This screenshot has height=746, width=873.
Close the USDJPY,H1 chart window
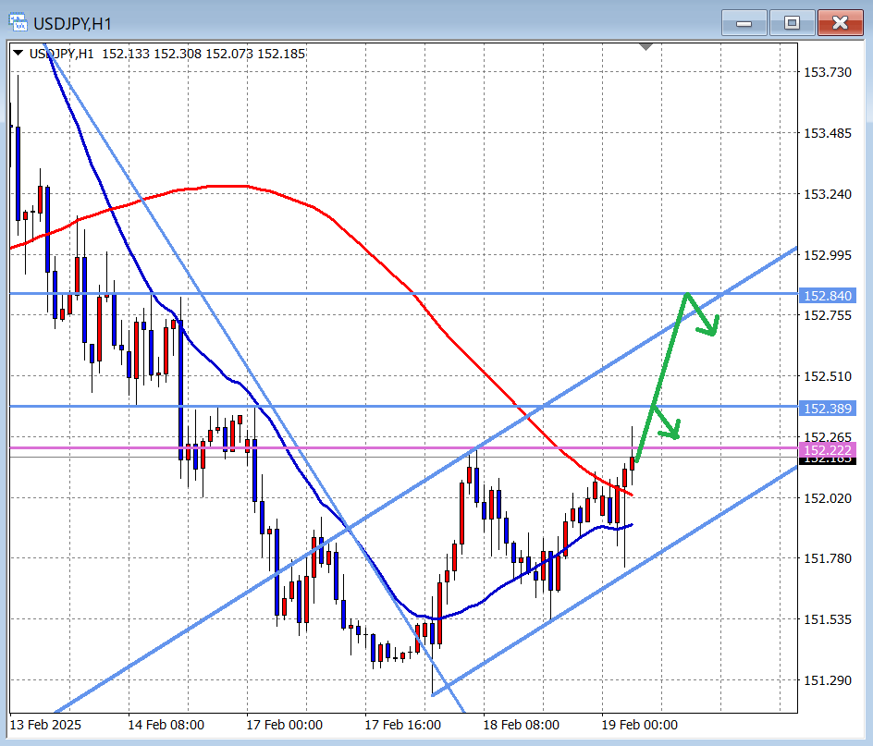840,23
